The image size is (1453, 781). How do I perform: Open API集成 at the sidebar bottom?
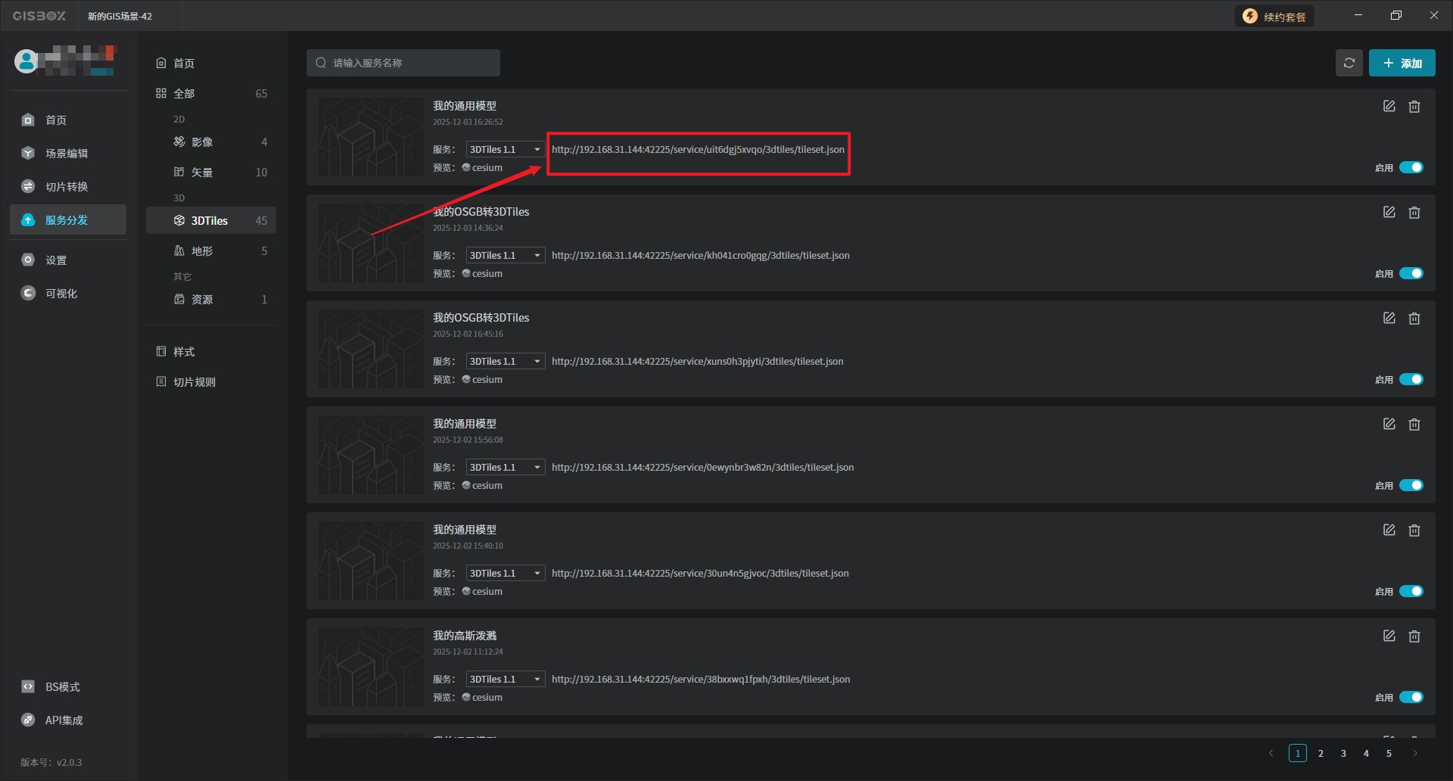coord(64,720)
